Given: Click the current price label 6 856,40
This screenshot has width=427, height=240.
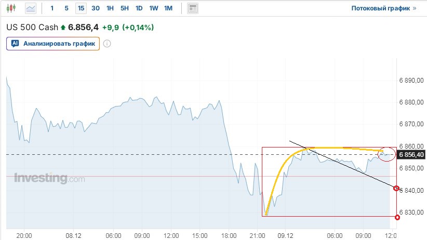Looking at the screenshot, I should [411, 155].
